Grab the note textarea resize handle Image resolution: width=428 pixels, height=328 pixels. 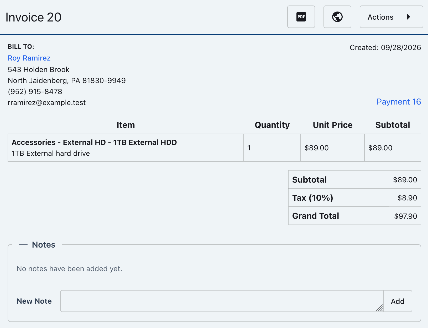point(379,308)
